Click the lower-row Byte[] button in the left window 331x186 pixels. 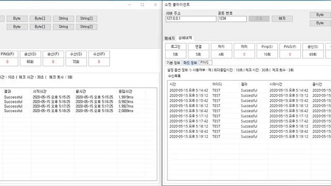[x=40, y=27]
